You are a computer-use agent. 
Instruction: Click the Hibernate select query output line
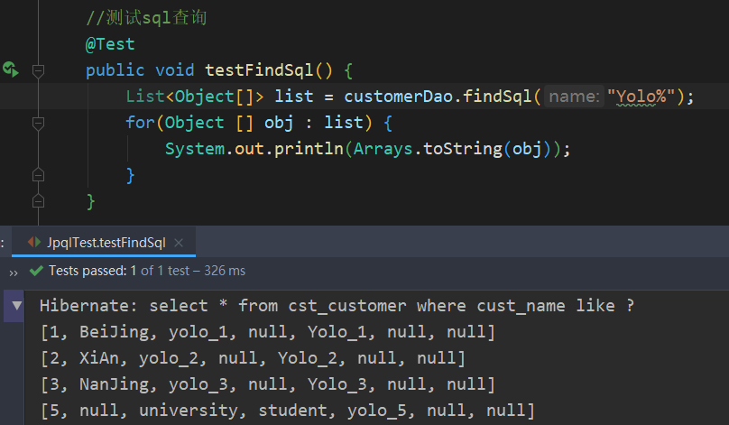tap(337, 306)
